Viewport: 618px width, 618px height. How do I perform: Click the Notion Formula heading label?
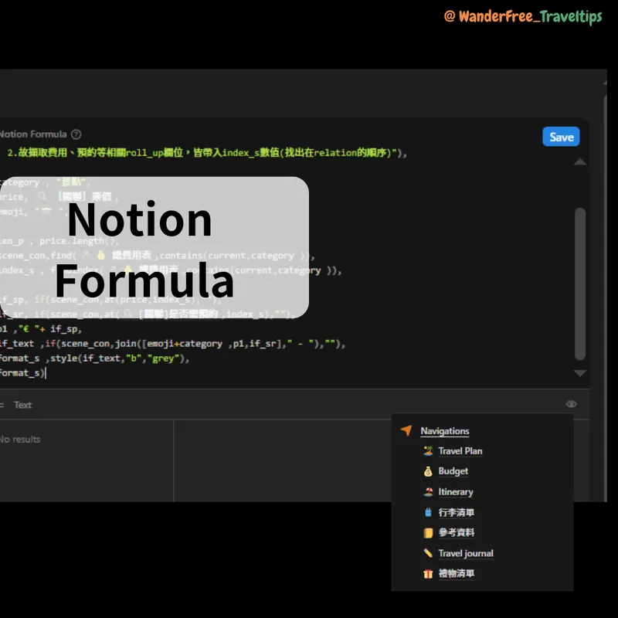coord(33,134)
